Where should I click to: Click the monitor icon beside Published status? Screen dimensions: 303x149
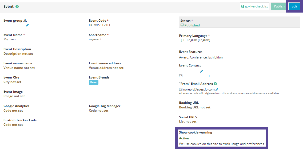pos(182,25)
